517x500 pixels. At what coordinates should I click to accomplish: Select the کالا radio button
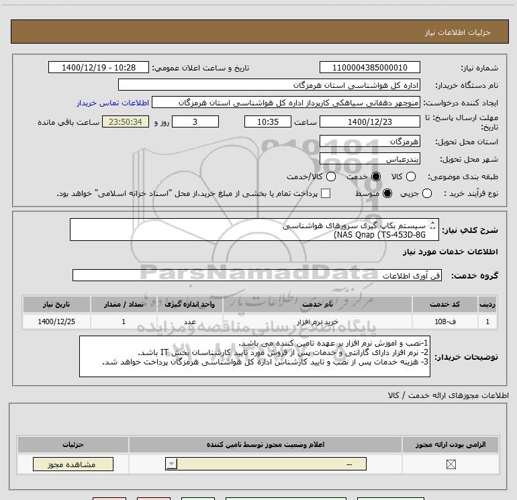[x=411, y=177]
